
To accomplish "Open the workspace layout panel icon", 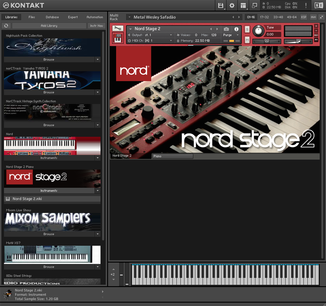I will pos(243,5).
